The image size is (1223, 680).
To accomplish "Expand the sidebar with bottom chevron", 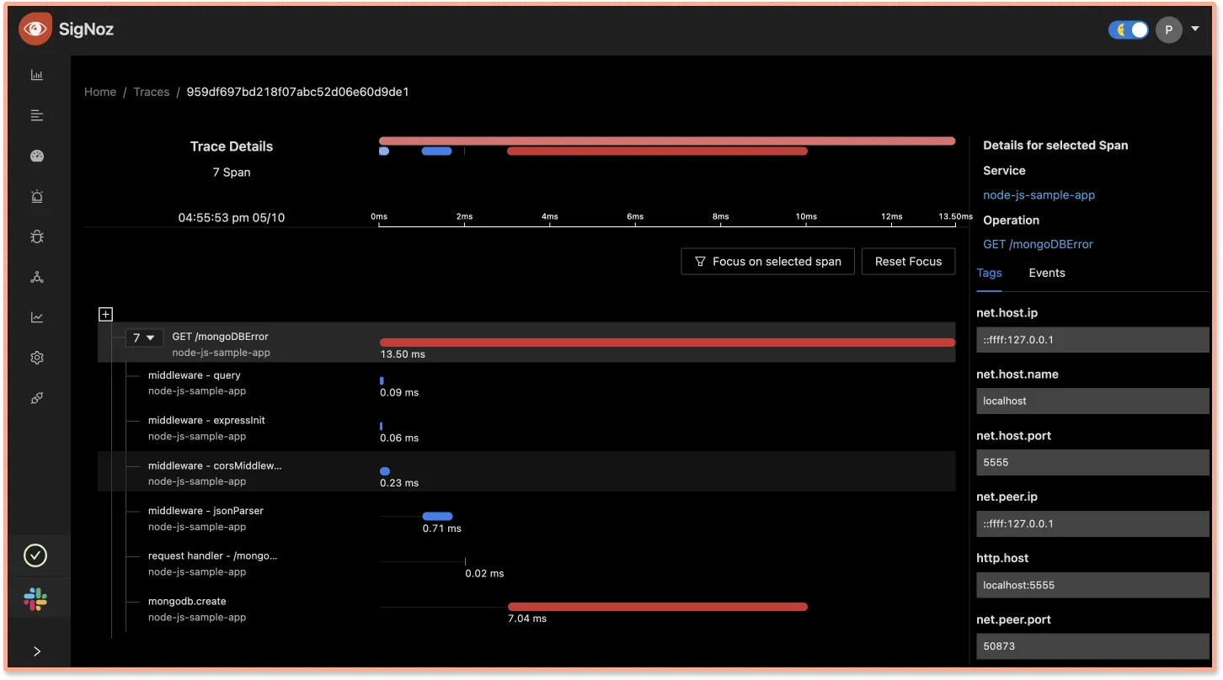I will (37, 651).
